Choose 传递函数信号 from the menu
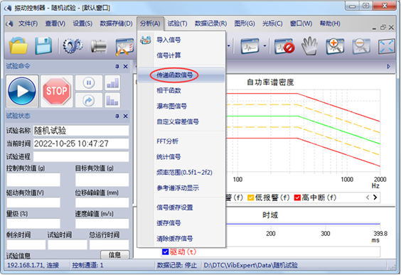Screen dimensions: 401x275 (181, 75)
